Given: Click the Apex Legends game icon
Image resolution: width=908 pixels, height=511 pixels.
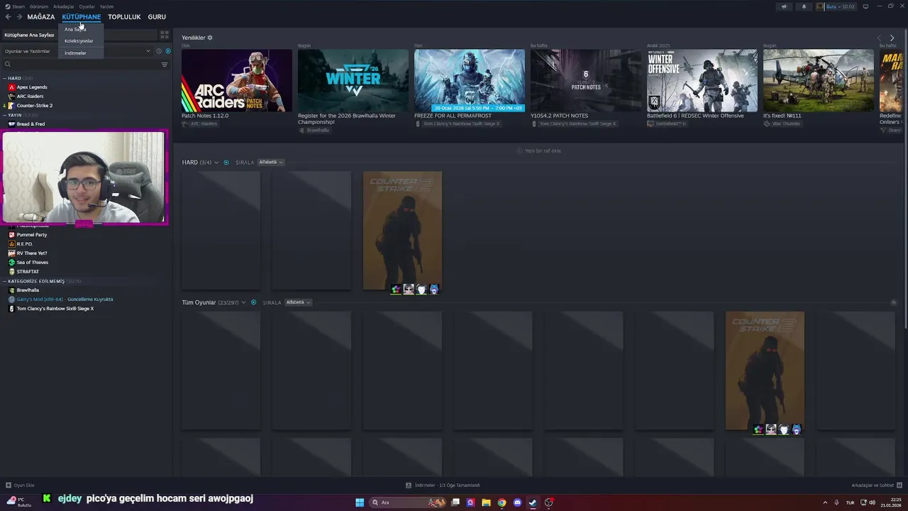Looking at the screenshot, I should click(11, 87).
